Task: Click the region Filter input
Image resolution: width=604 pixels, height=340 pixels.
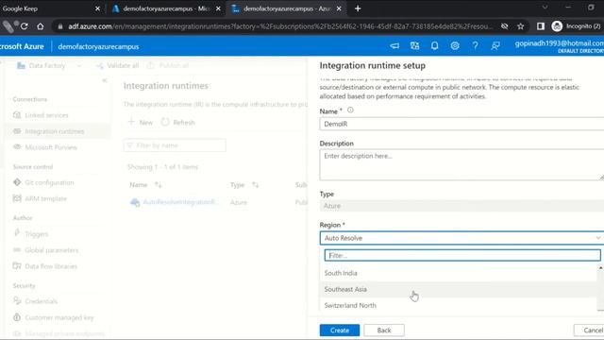Action: click(462, 255)
